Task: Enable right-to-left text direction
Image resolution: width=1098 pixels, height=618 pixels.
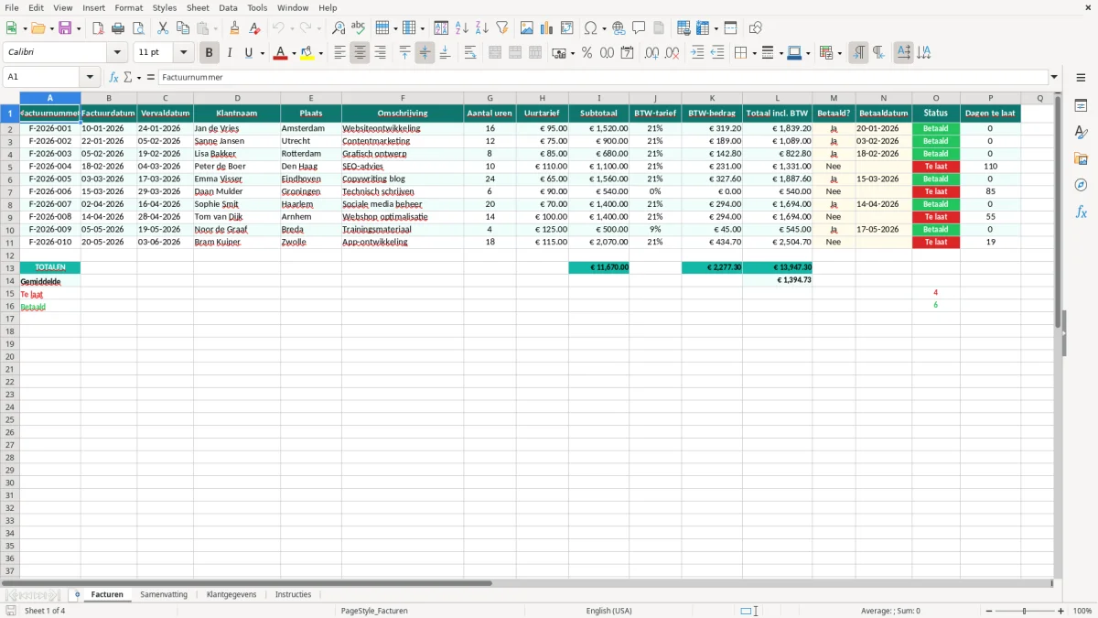Action: tap(878, 53)
